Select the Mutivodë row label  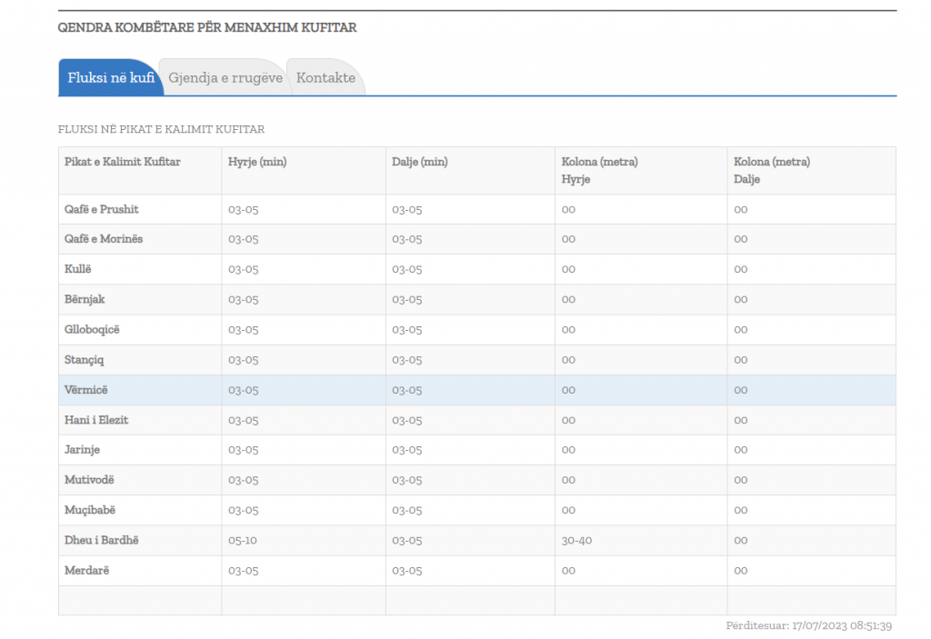click(x=90, y=480)
